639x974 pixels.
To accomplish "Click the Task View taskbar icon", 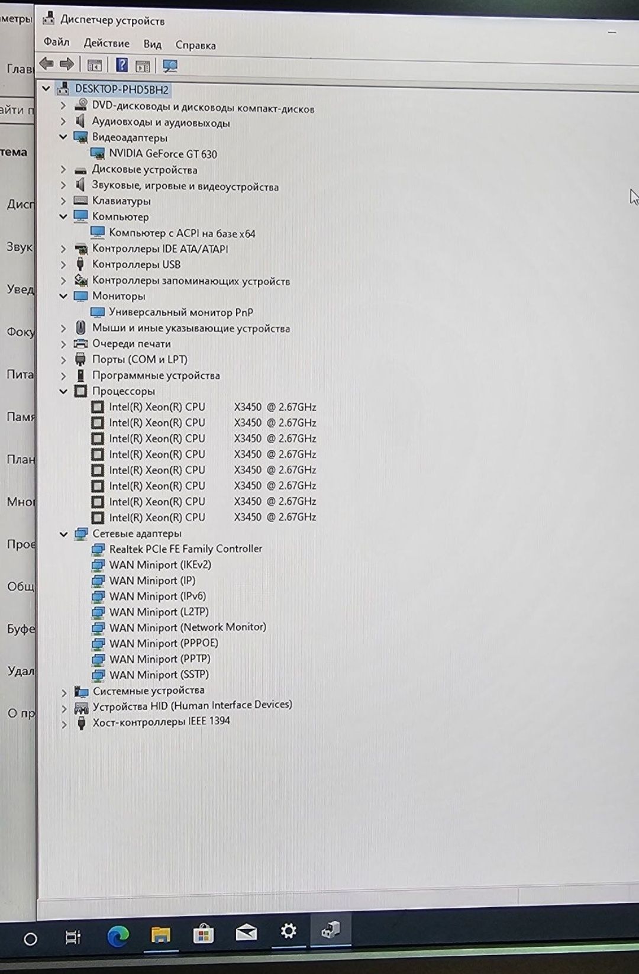I will [73, 937].
